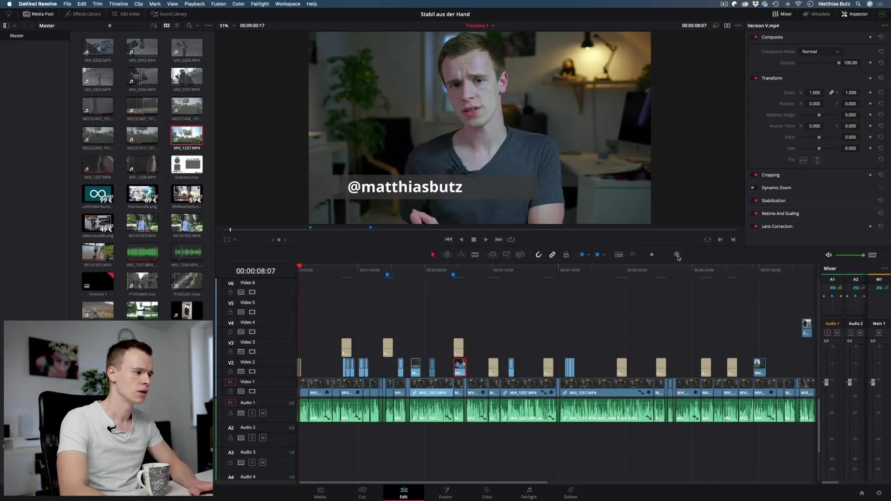Toggle the Mixer panel button
891x501 pixels.
(x=782, y=14)
